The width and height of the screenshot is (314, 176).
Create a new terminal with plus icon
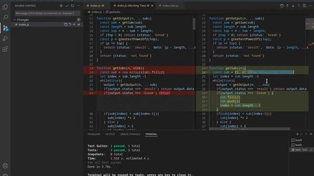pos(297,134)
